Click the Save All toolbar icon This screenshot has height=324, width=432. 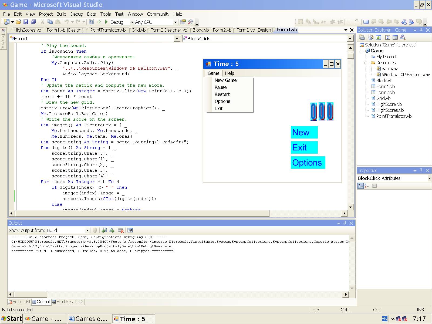[33, 22]
